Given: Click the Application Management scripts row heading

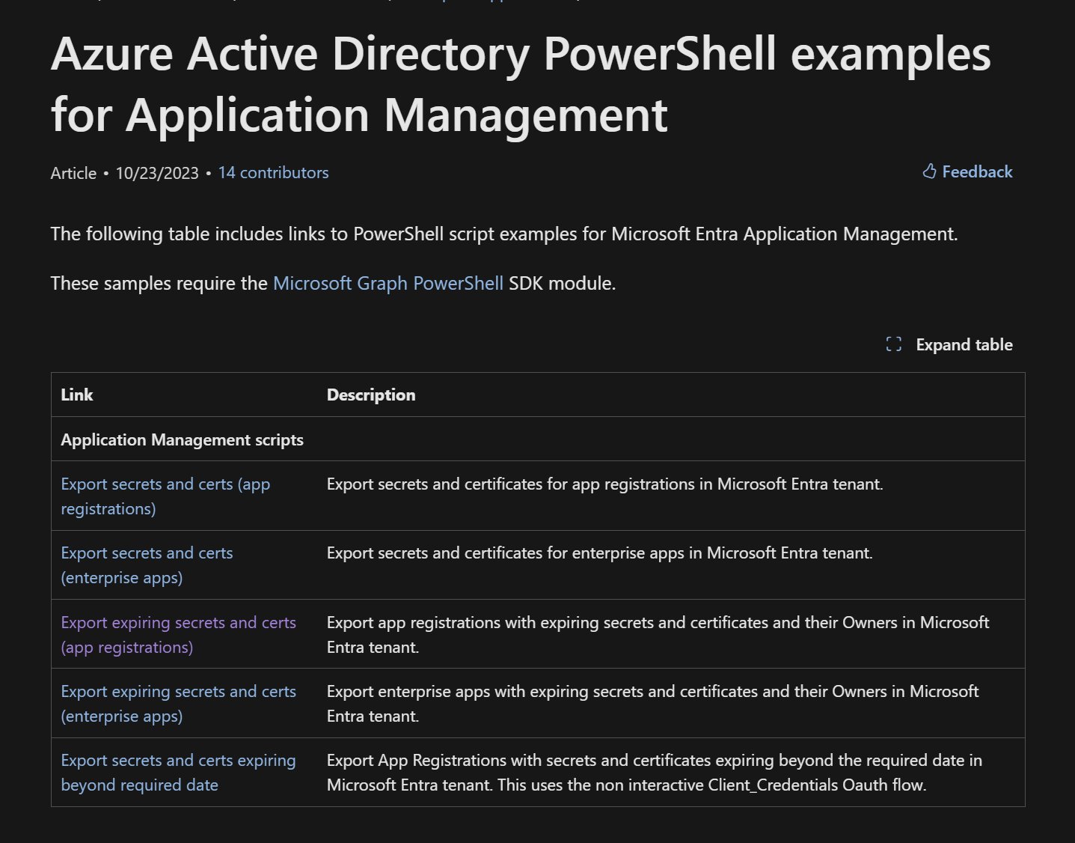Looking at the screenshot, I should (x=182, y=439).
